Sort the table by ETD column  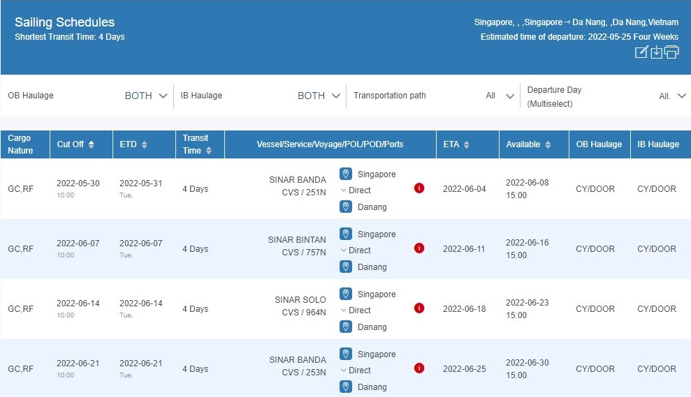coord(144,144)
